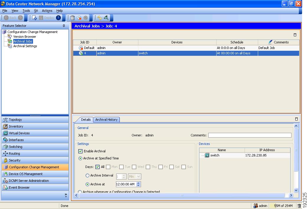Click the blue Help question mark icon
The image size is (308, 209).
tap(58, 18)
